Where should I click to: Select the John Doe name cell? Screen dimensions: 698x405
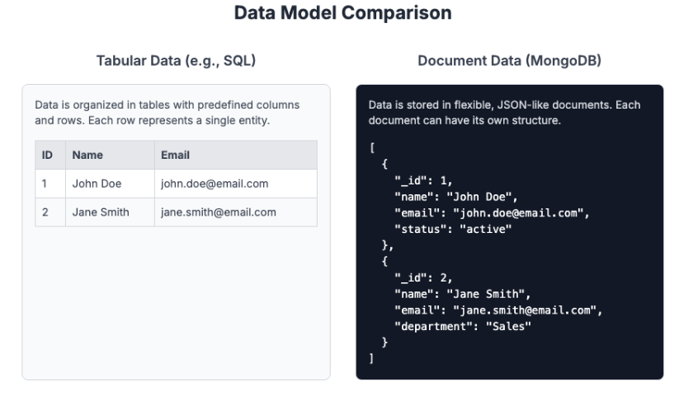click(110, 184)
